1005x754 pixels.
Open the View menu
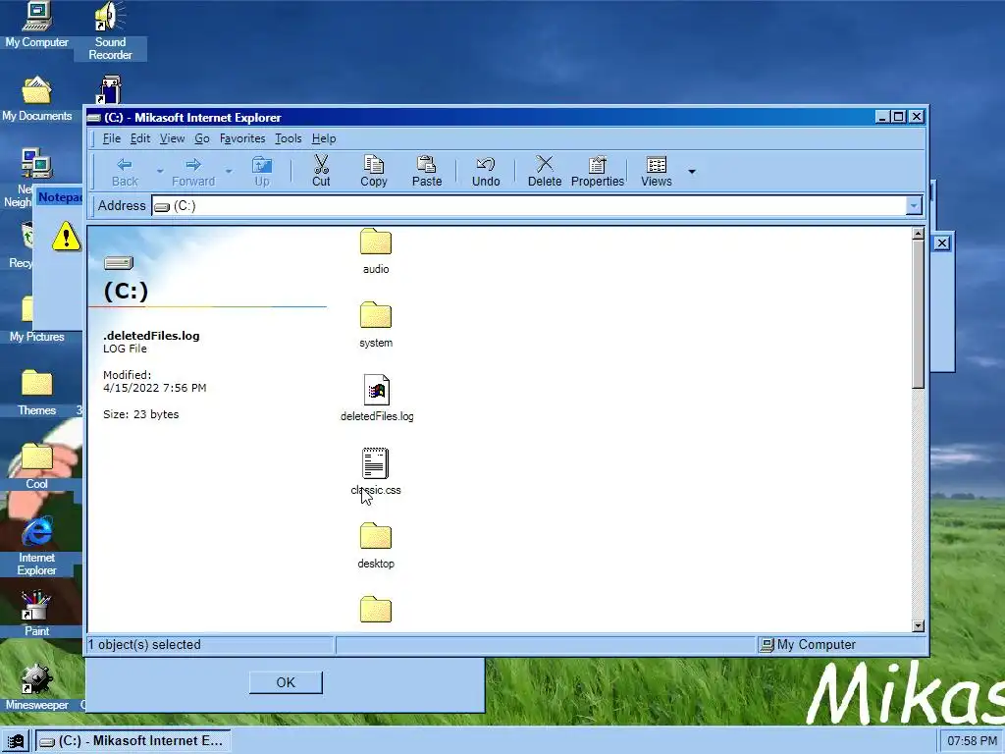172,138
